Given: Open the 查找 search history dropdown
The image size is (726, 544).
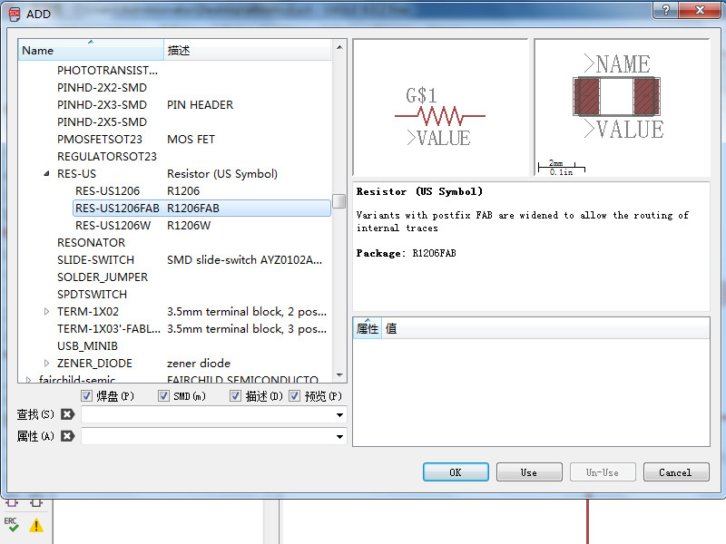Looking at the screenshot, I should 339,415.
